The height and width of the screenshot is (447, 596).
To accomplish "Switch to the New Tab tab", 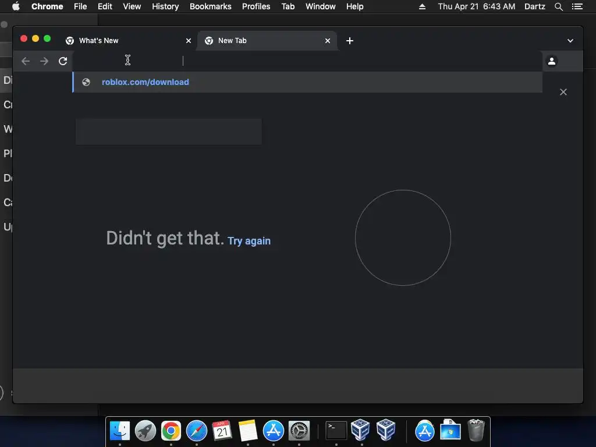I will 267,41.
